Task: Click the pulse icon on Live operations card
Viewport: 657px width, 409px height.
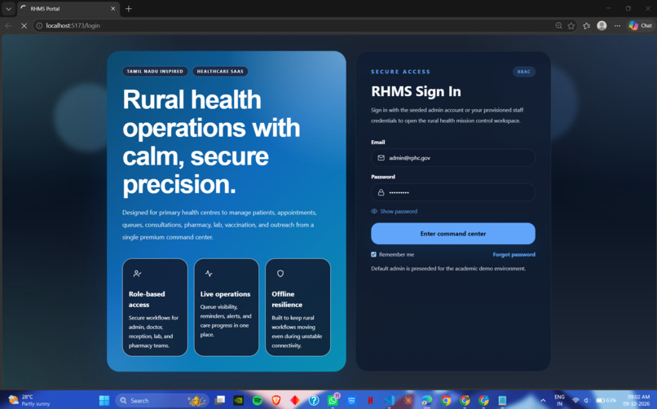Action: point(209,274)
